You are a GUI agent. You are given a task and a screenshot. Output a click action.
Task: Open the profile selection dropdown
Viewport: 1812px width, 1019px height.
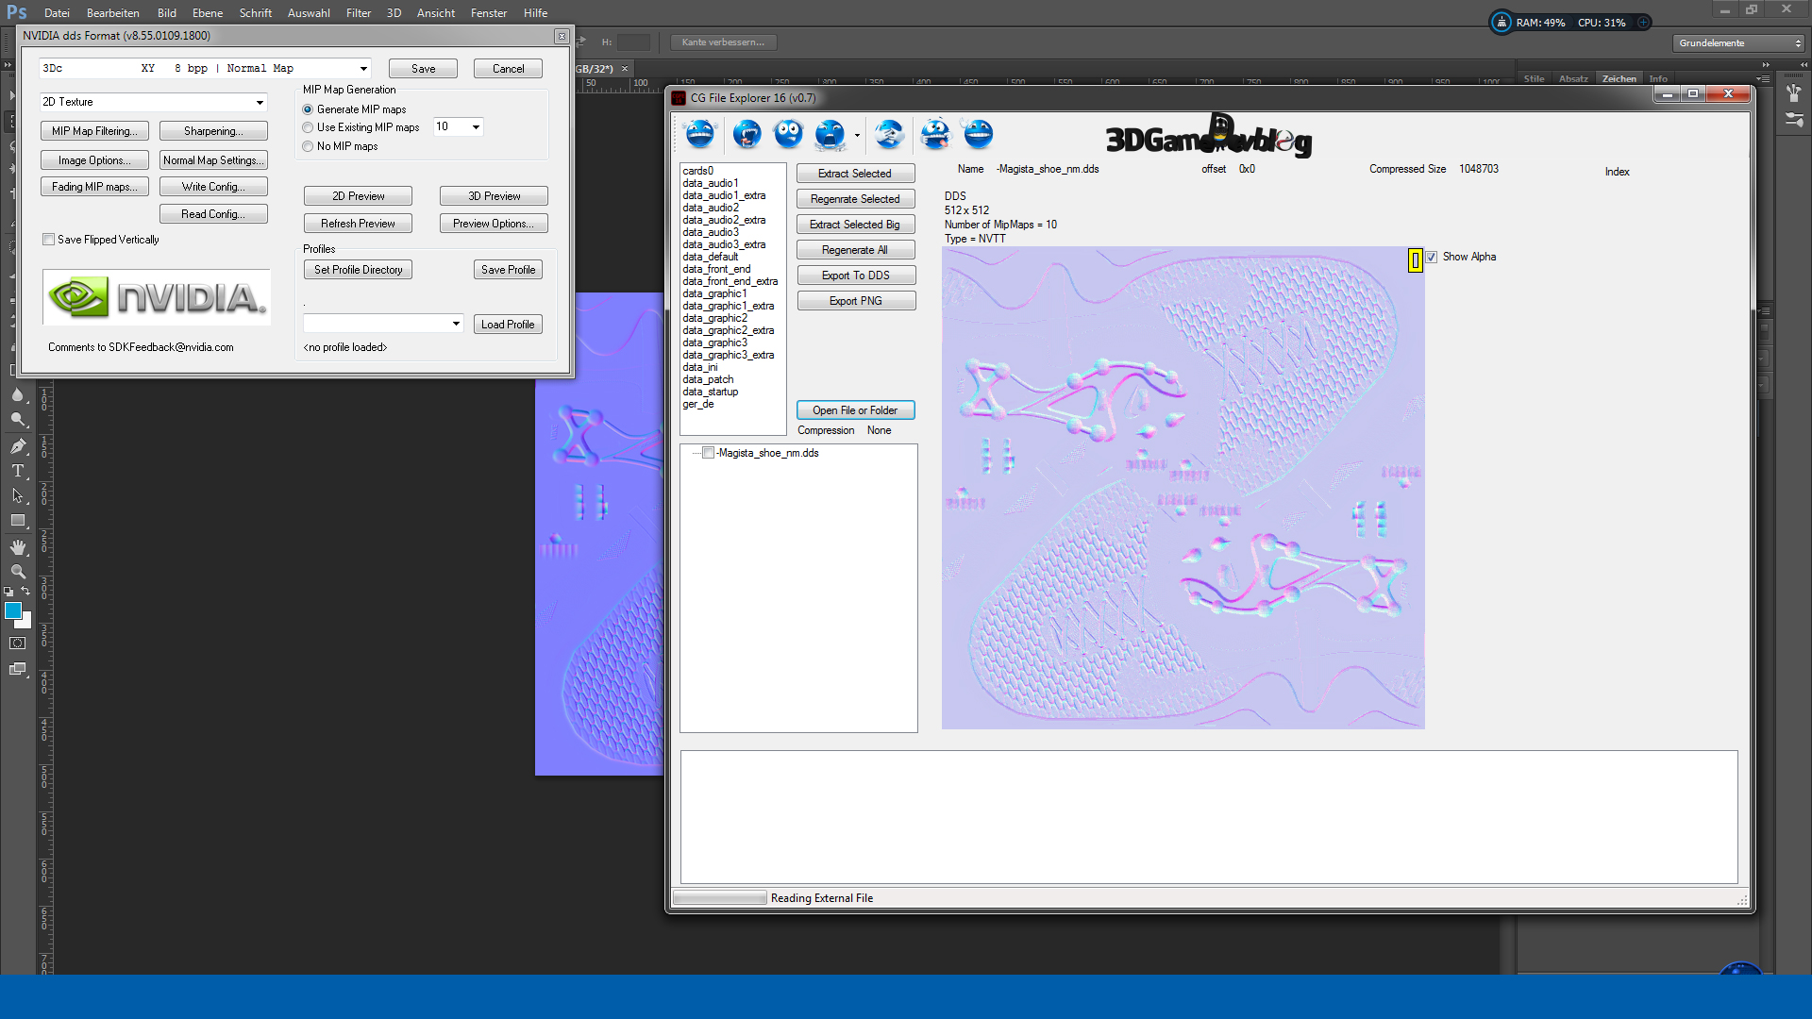(456, 324)
